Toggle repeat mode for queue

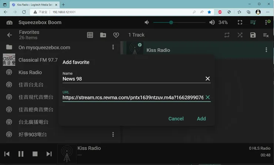[x=227, y=35]
